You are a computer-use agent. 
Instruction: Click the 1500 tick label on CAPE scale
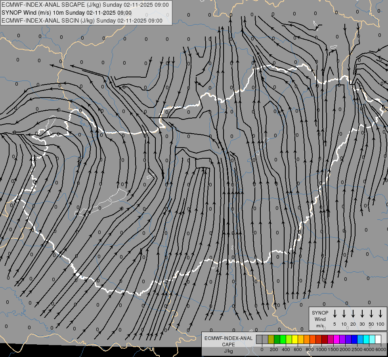tap(333, 349)
